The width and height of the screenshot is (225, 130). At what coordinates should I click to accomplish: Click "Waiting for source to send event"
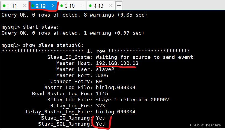[x=145, y=57]
